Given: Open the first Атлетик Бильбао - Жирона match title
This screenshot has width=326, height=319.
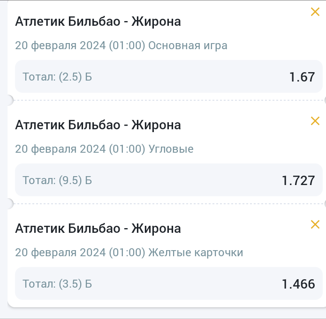Looking at the screenshot, I should click(98, 22).
